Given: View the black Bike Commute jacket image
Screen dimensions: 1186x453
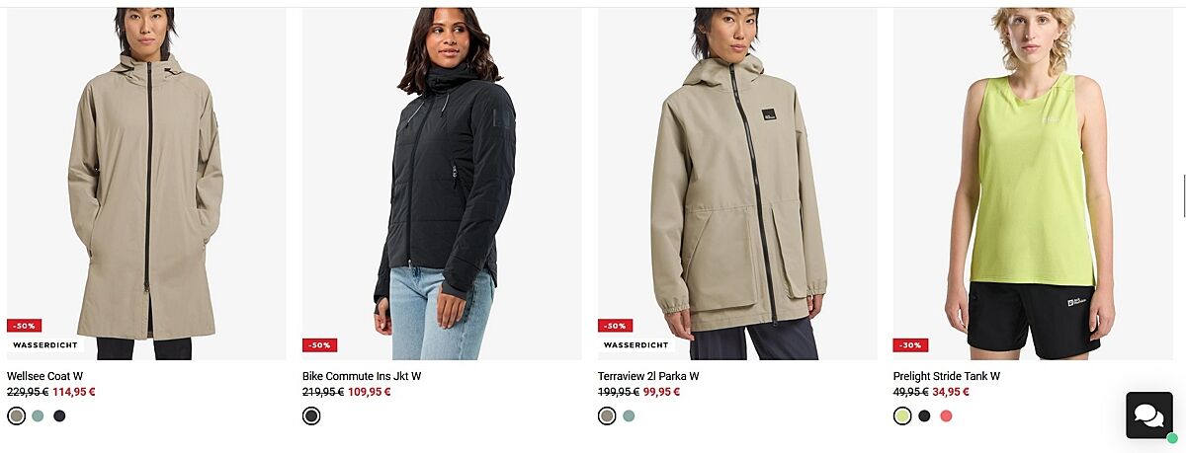Looking at the screenshot, I should [442, 184].
